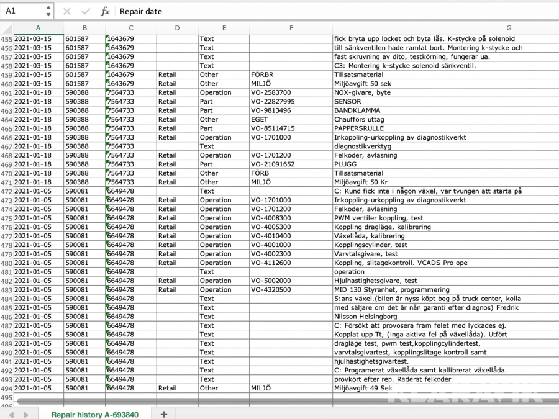Click the confirm checkmark in formula bar
Viewport: 559px width, 419px height.
(86, 11)
